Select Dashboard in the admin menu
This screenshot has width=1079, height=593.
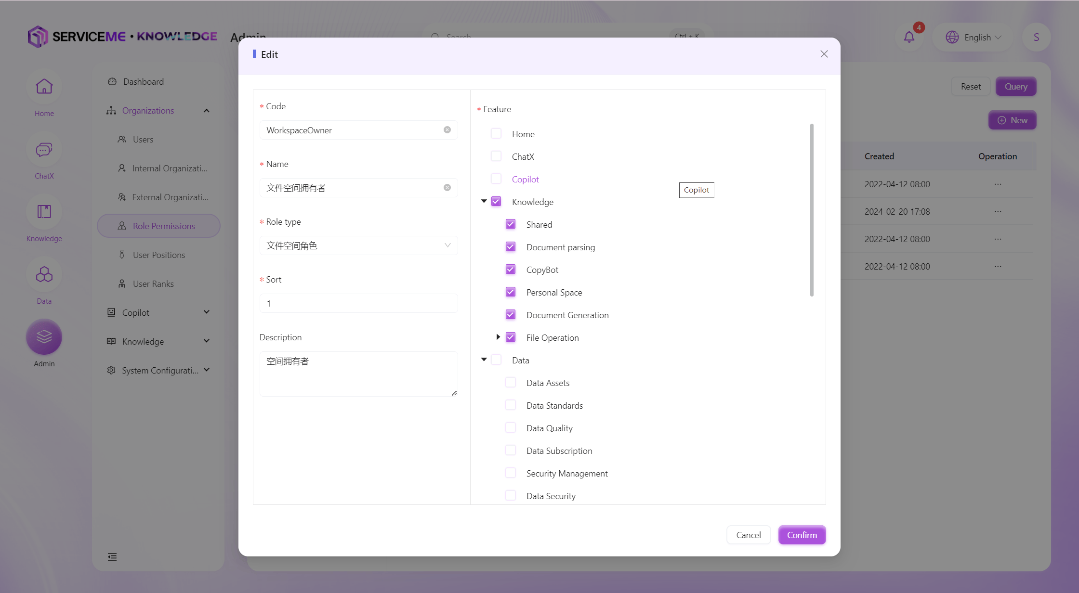click(x=144, y=82)
